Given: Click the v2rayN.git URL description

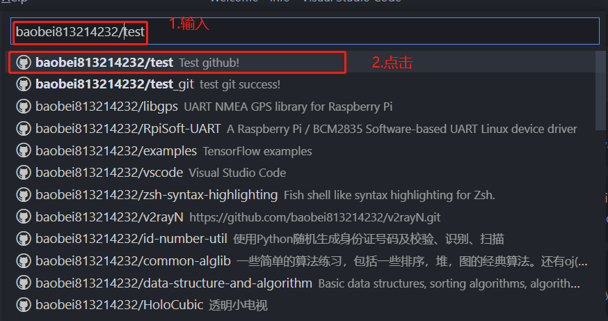Looking at the screenshot, I should tap(315, 217).
